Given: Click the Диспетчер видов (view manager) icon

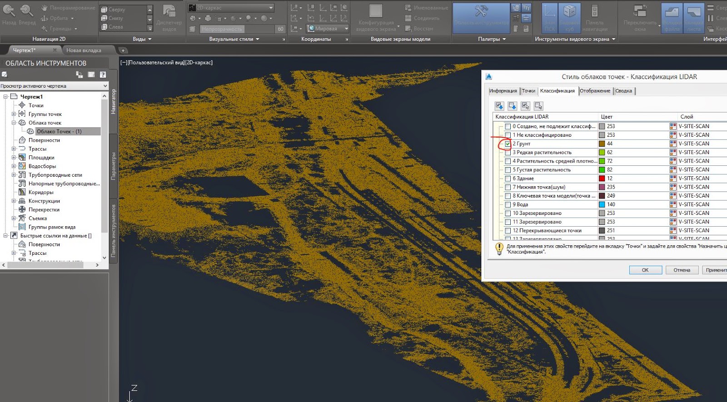Looking at the screenshot, I should pos(169,14).
